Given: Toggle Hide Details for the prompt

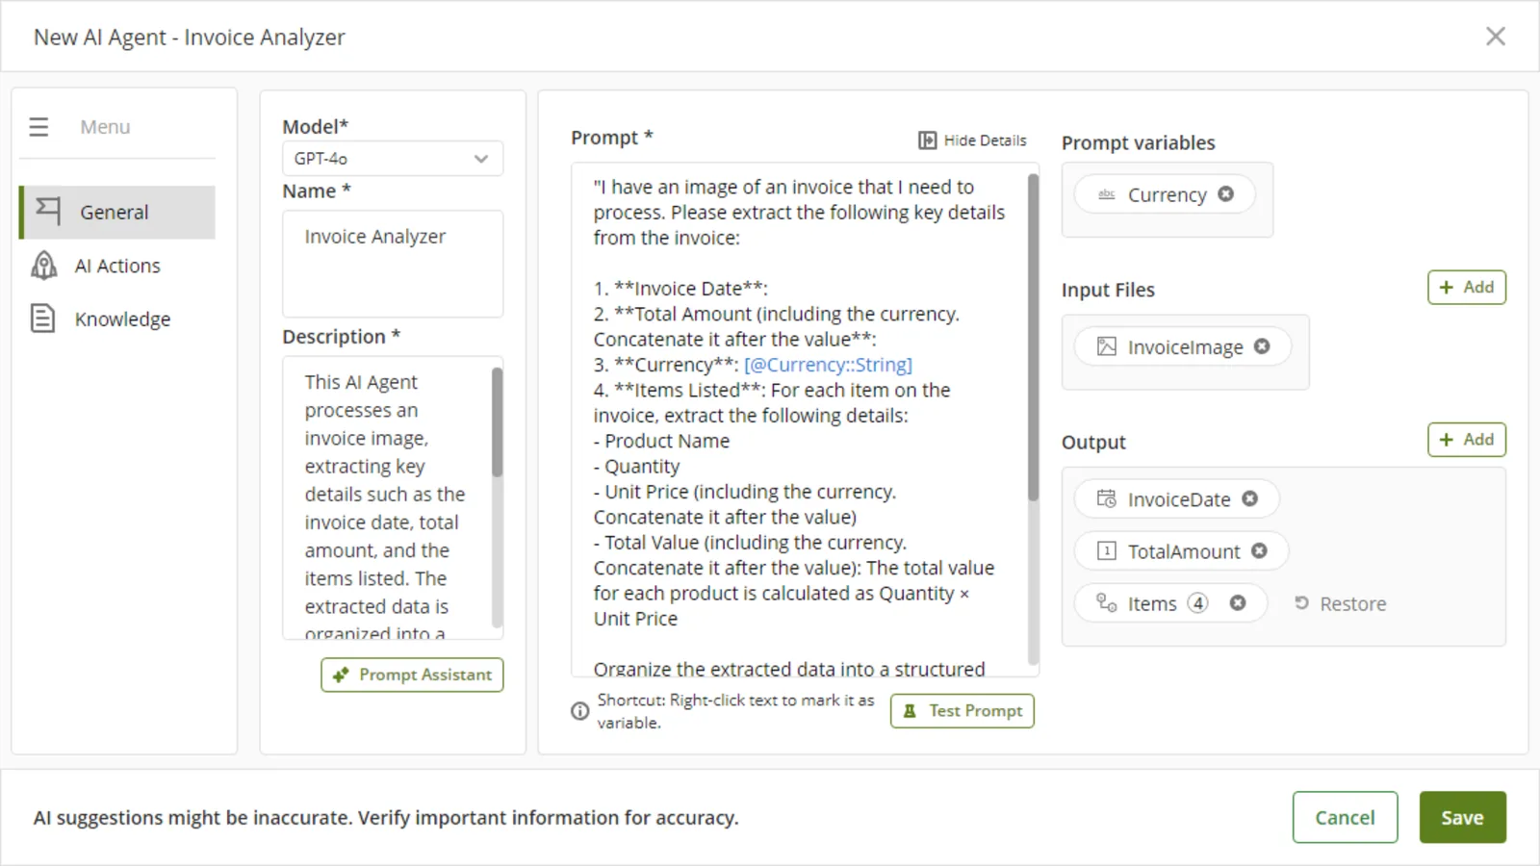Looking at the screenshot, I should [972, 140].
